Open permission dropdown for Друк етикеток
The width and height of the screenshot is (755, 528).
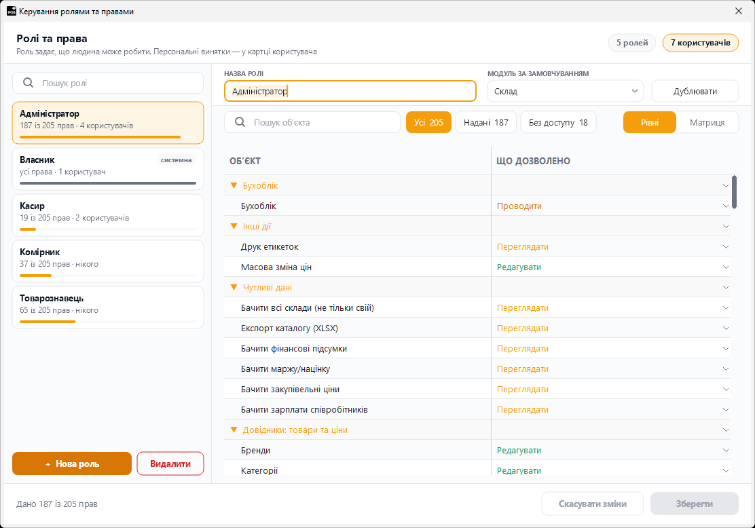[x=726, y=247]
